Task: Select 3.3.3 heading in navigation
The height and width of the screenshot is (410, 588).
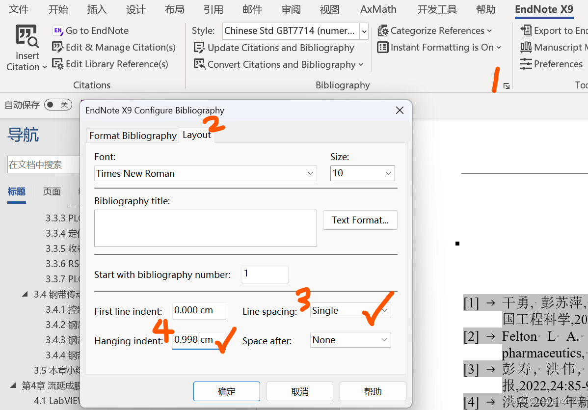Action: click(x=63, y=218)
